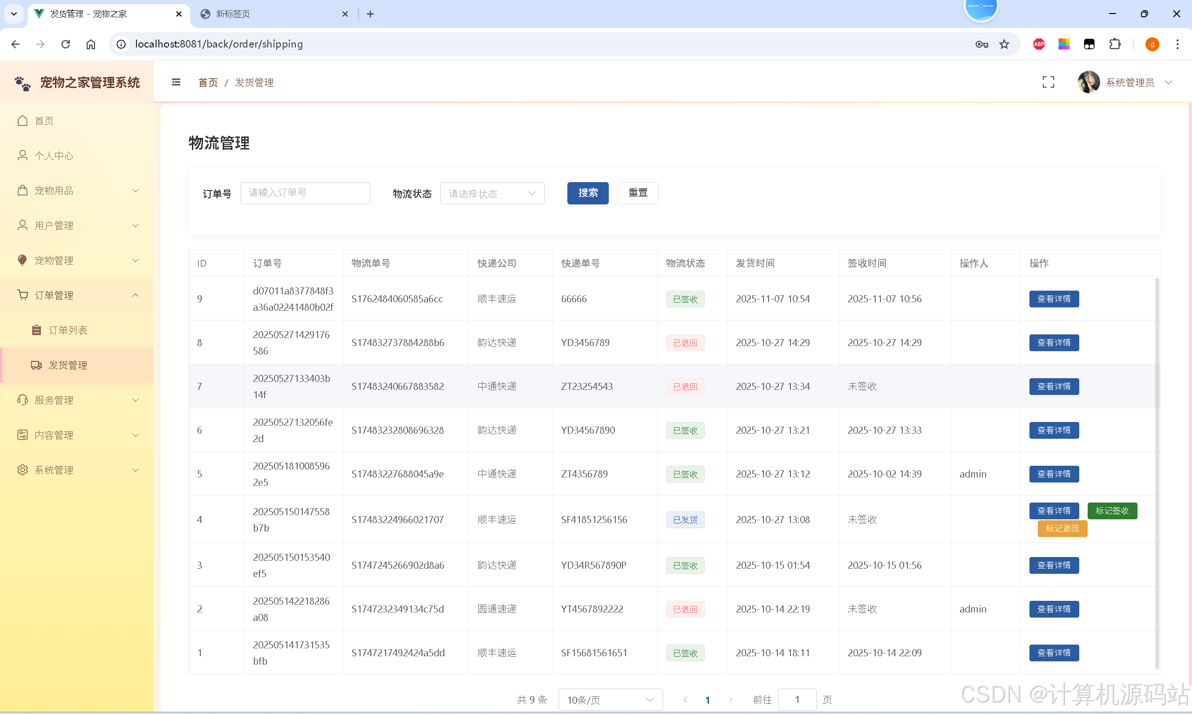The width and height of the screenshot is (1192, 714).
Task: Click 已发货 status tag for order 4
Action: 685,520
